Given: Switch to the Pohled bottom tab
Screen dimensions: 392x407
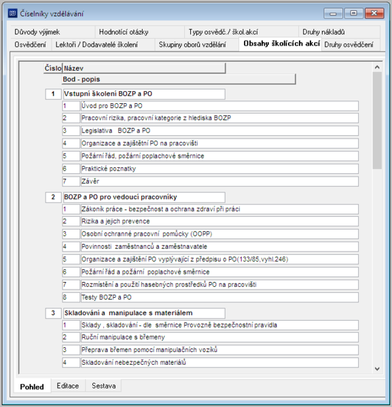Looking at the screenshot, I should [32, 387].
